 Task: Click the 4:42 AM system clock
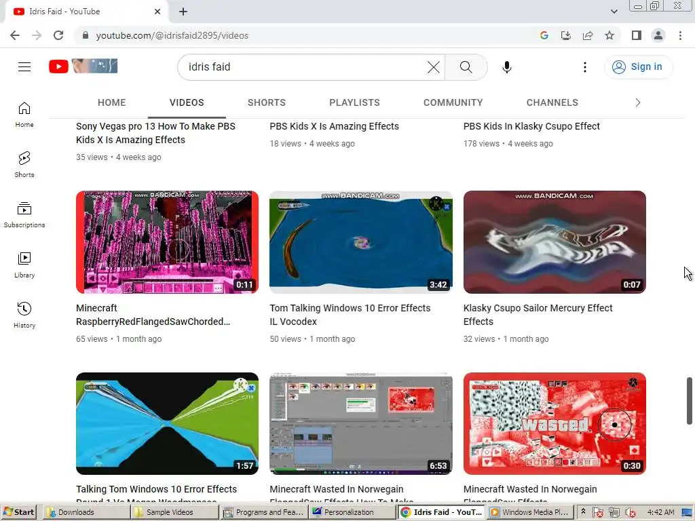click(x=660, y=512)
